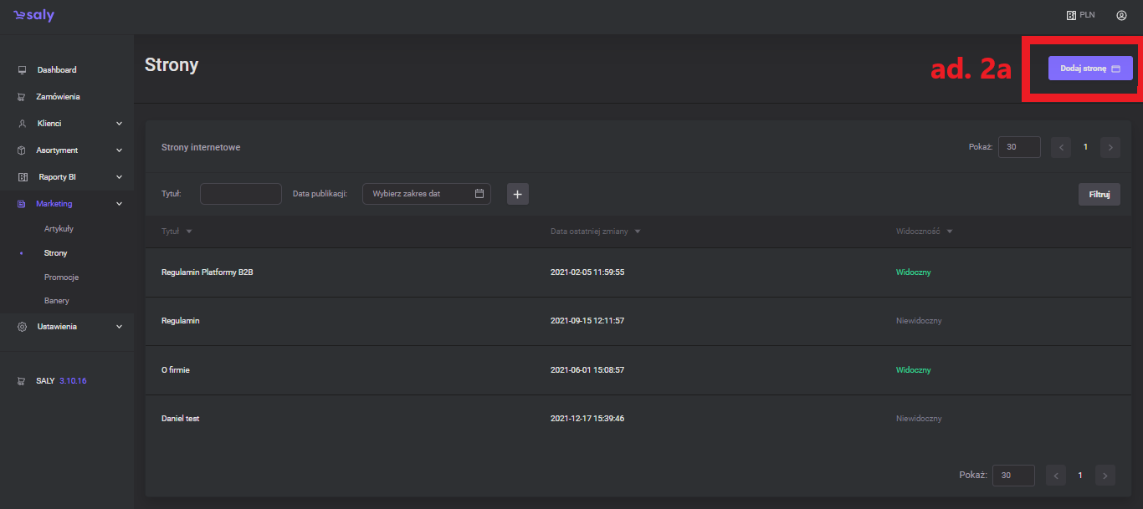Open Artykuły submenu item

coord(59,228)
